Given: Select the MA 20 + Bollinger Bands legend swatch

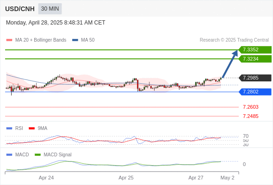Looking at the screenshot, I should 9,40.
